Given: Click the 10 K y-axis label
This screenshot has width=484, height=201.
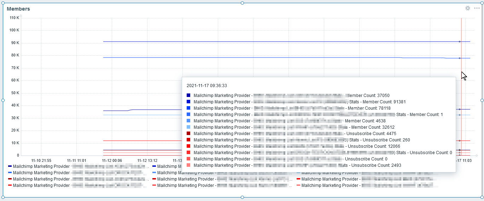Looking at the screenshot, I should tap(16, 143).
